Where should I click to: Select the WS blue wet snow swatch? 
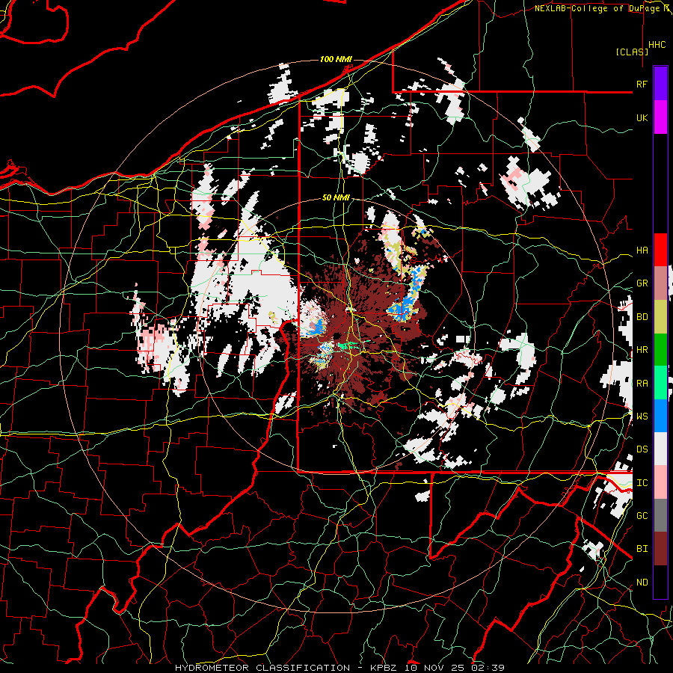click(x=660, y=416)
